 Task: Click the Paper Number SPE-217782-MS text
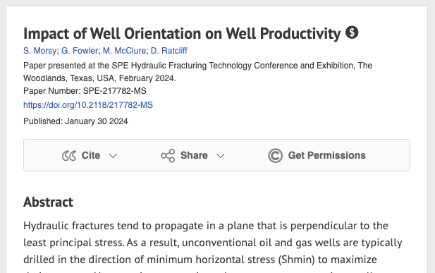85,91
